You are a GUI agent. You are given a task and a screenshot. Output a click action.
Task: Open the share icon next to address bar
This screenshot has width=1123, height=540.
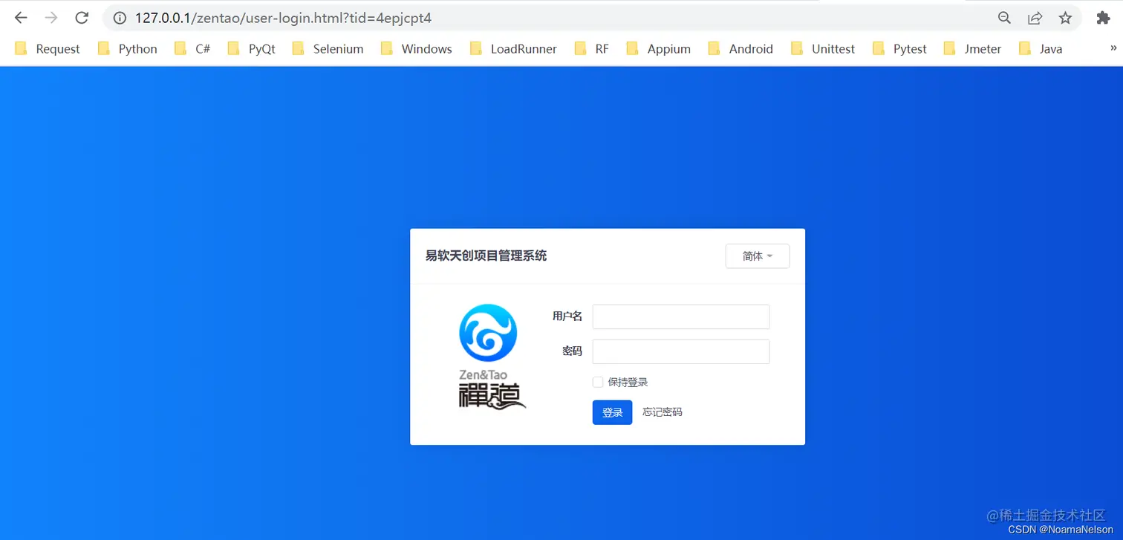(1035, 17)
